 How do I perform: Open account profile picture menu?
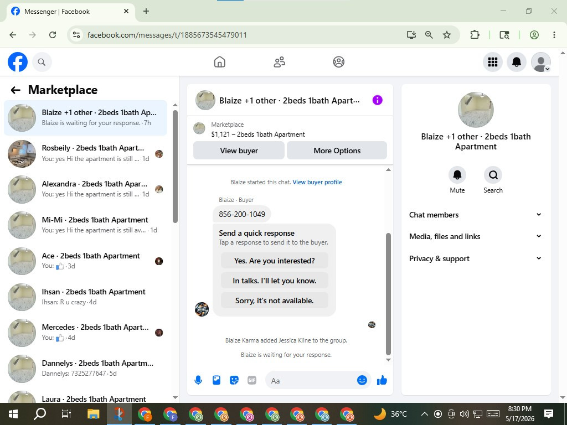pyautogui.click(x=540, y=62)
